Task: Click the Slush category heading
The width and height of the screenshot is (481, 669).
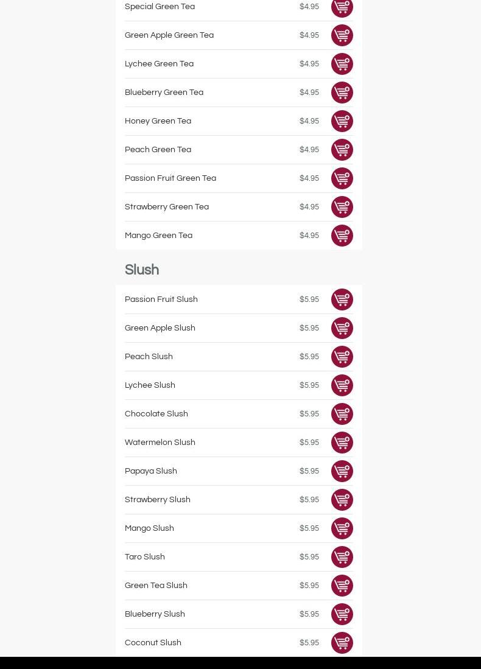Action: pos(142,270)
